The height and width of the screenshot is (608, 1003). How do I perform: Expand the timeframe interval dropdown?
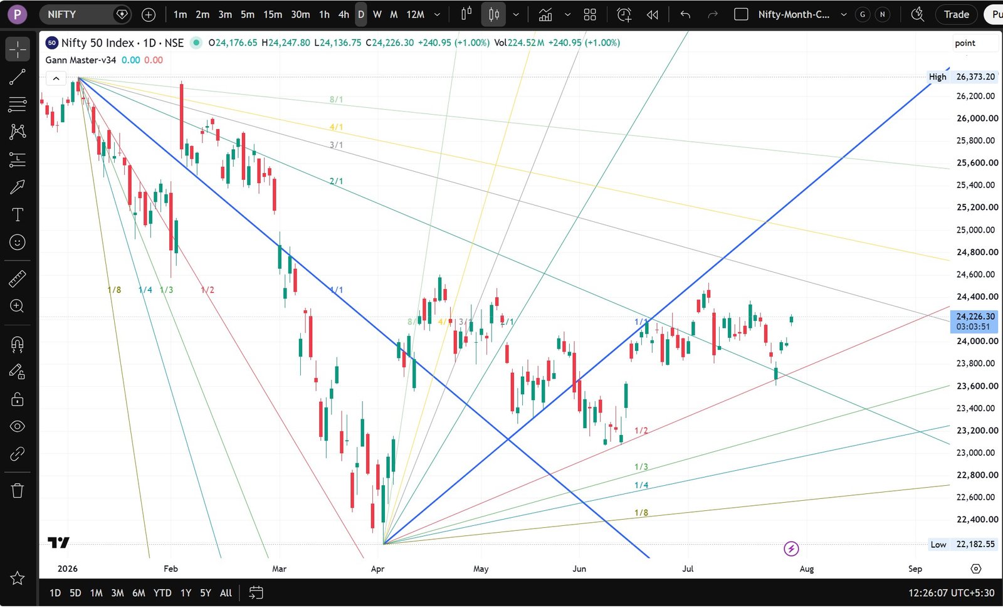pos(438,14)
